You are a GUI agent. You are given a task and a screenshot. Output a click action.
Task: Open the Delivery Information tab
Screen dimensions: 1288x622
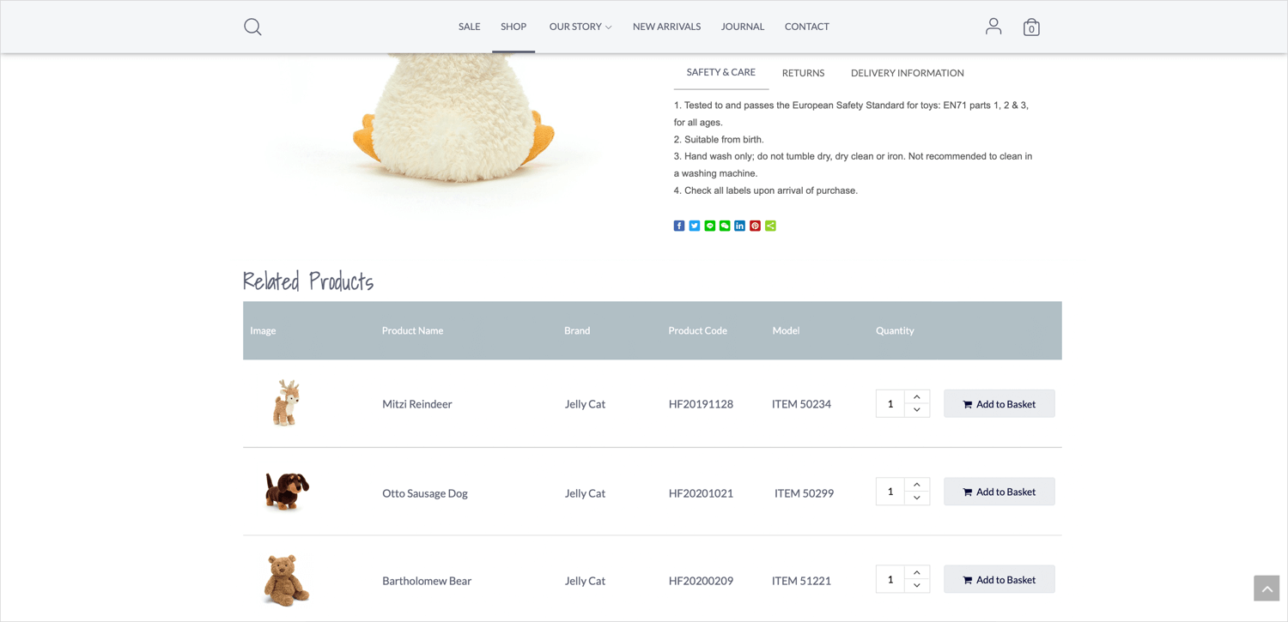click(907, 73)
